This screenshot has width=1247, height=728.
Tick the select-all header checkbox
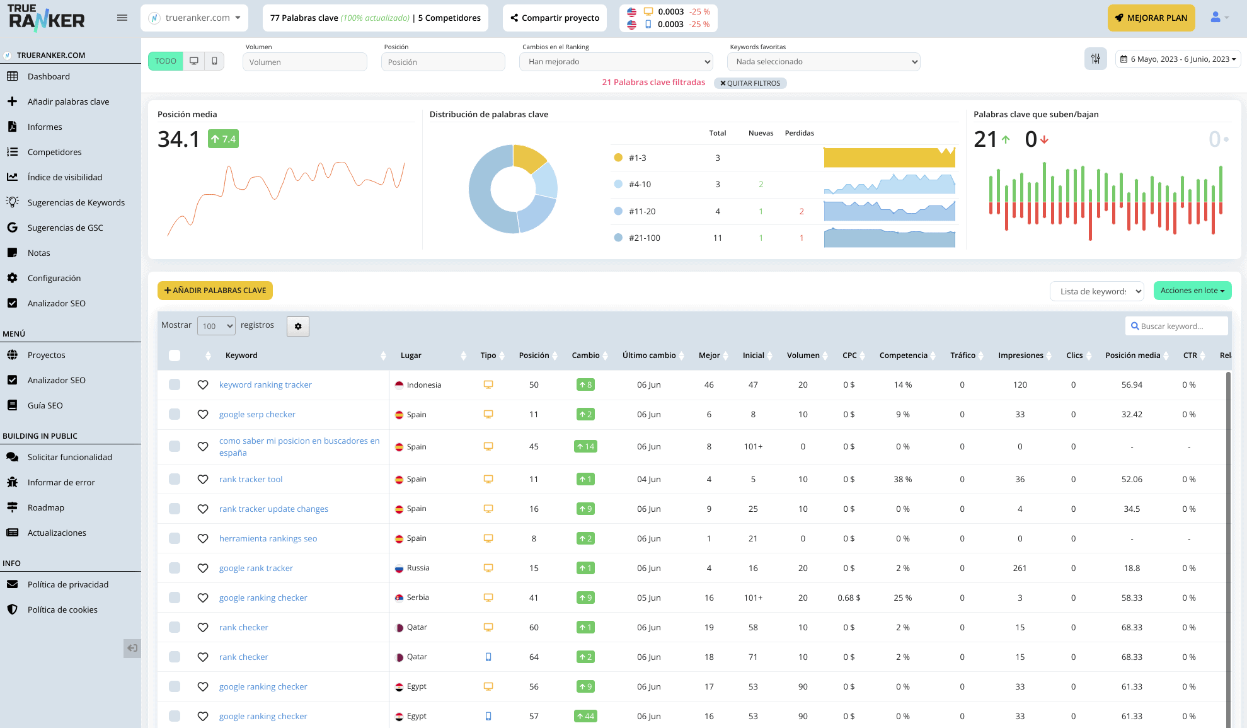(x=175, y=355)
